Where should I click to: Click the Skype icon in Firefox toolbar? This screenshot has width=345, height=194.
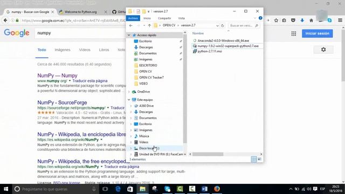pyautogui.click(x=329, y=20)
